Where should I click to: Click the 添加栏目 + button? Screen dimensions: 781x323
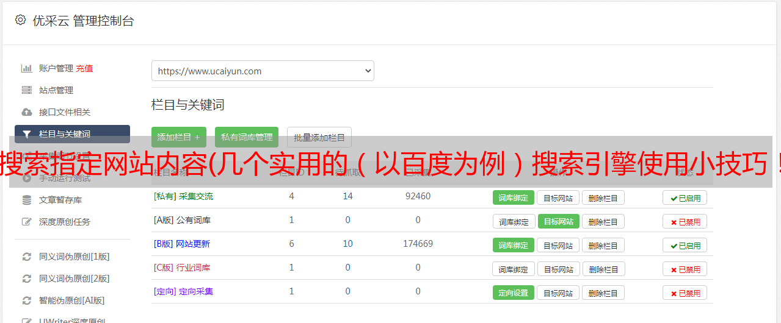179,137
